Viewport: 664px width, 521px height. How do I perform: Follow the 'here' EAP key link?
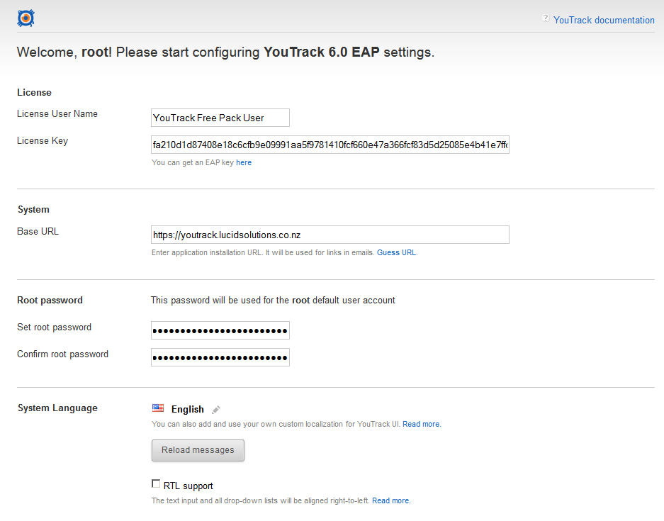244,162
